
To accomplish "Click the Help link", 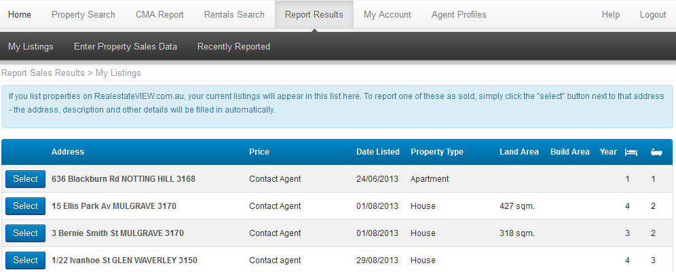I will coord(611,14).
